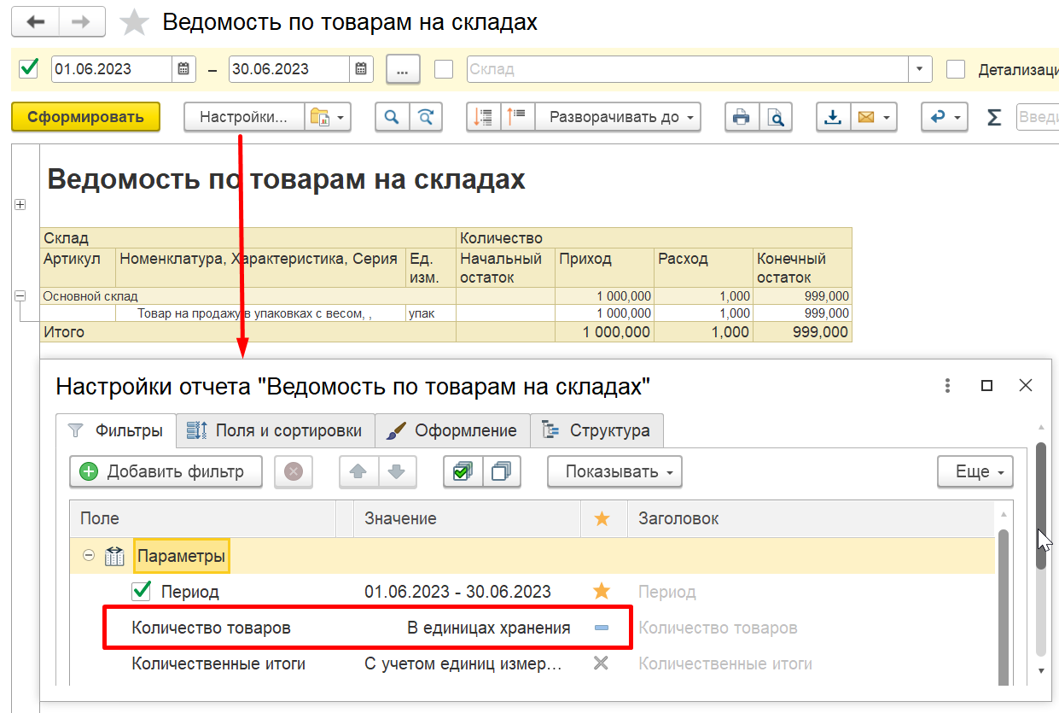Image resolution: width=1059 pixels, height=713 pixels.
Task: Select Товар на продажу в упаковках cell
Action: point(260,313)
